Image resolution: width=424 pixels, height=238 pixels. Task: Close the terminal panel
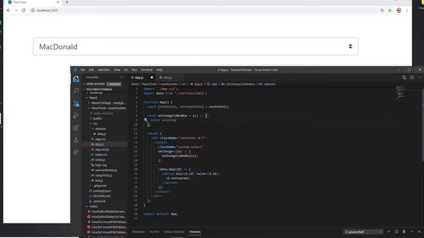tap(419, 231)
